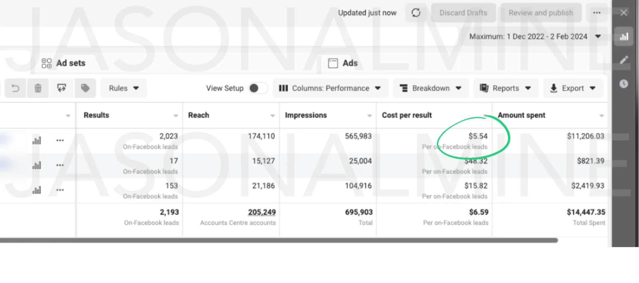Open the Export dropdown
The height and width of the screenshot is (283, 639).
point(573,88)
